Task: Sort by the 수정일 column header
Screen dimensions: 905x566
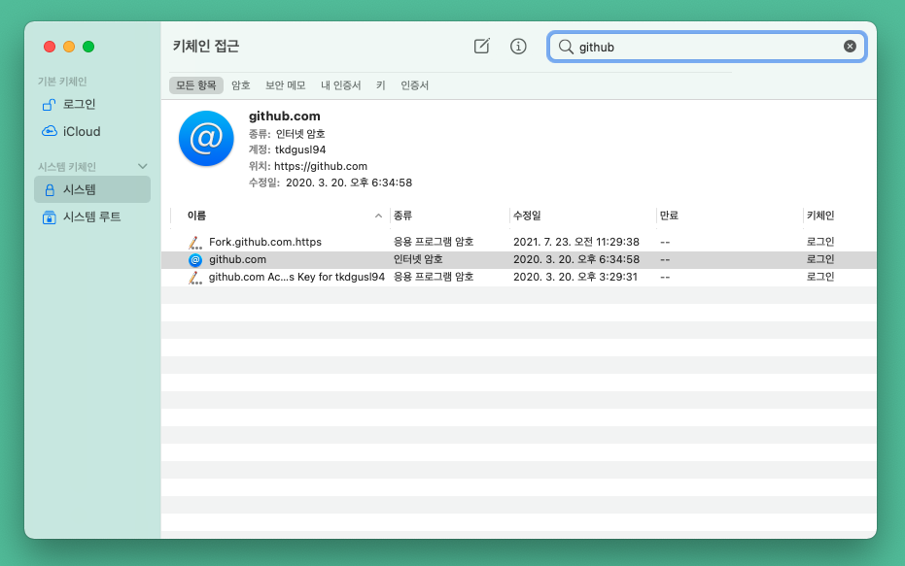Action: [x=583, y=216]
